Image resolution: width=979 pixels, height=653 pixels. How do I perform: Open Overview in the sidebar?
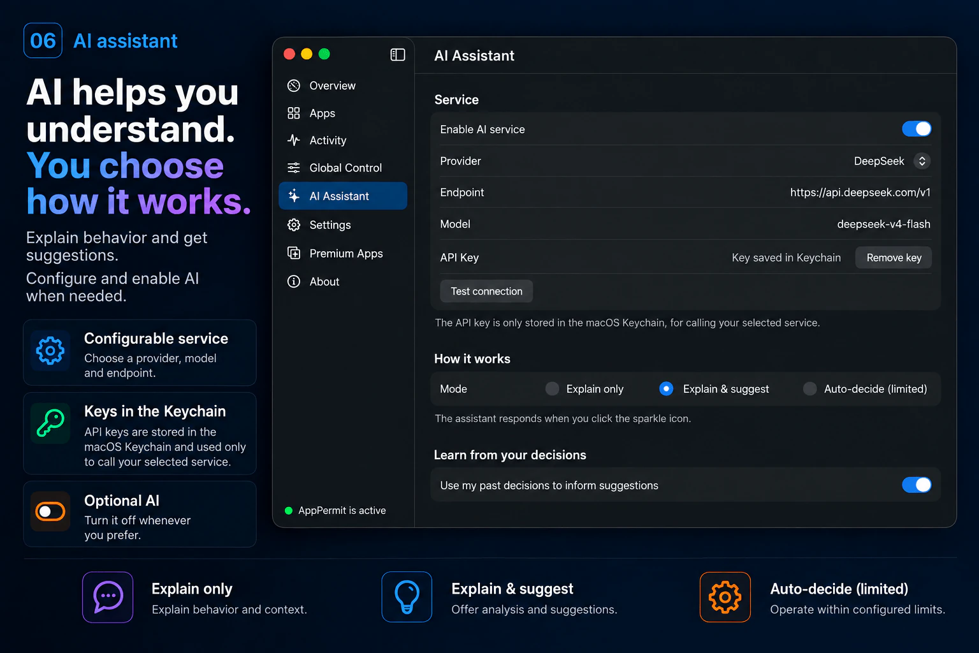click(343, 85)
